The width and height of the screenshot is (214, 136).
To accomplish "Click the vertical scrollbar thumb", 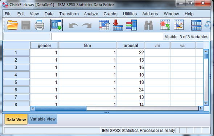I will [206, 56].
